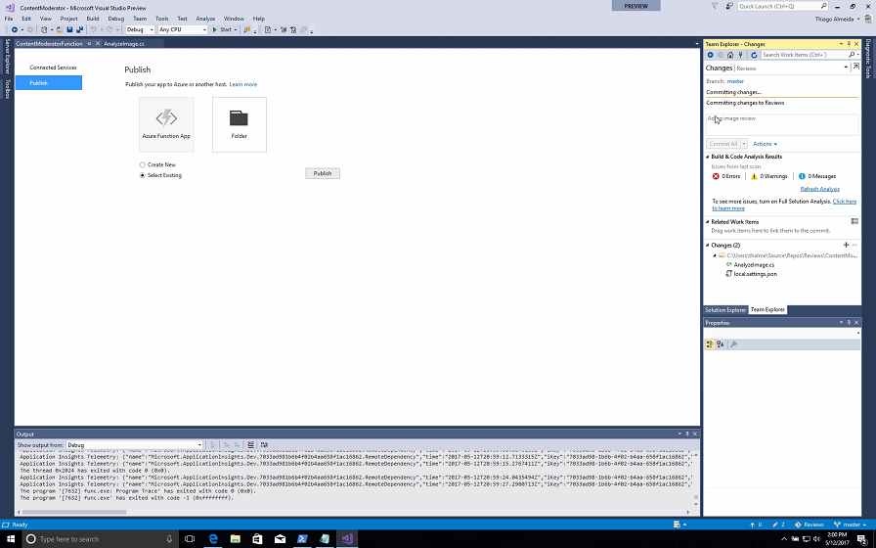Select the Folder publish target
Screen dimensions: 876x548
pos(240,124)
